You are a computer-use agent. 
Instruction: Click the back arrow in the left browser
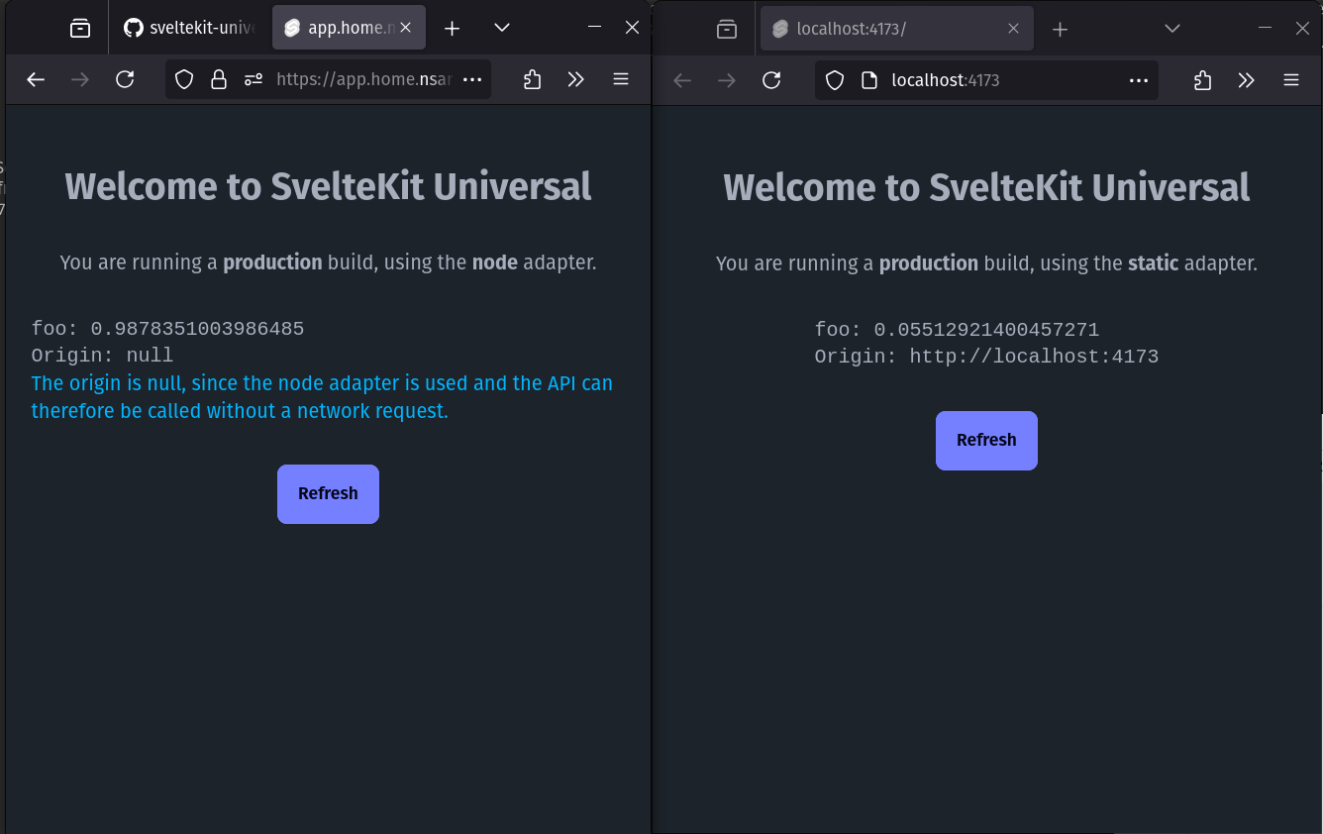(x=36, y=79)
